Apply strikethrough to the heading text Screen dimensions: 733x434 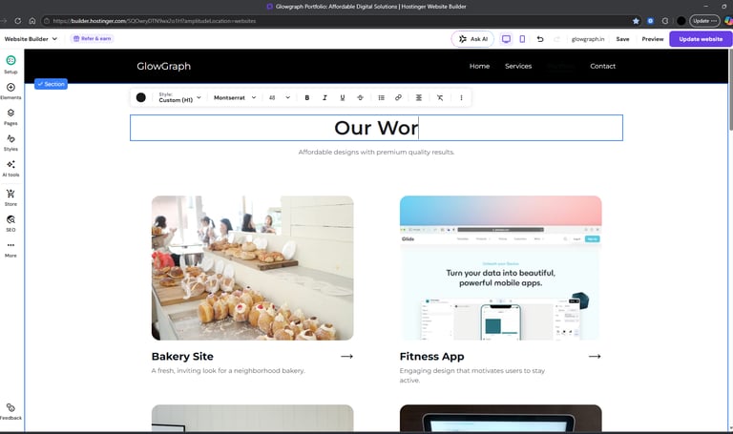pos(360,97)
